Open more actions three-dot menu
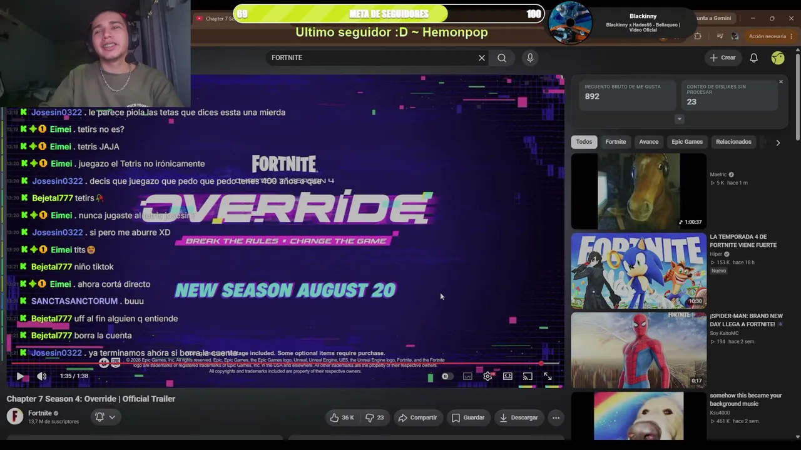 556,417
